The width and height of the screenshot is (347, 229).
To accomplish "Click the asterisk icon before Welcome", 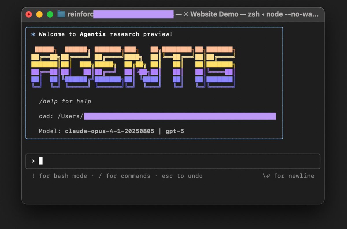I will (x=33, y=34).
